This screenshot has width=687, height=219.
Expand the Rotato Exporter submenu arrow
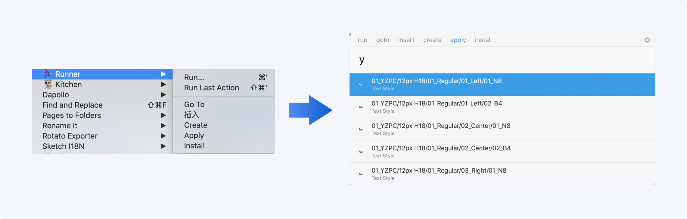pos(163,136)
